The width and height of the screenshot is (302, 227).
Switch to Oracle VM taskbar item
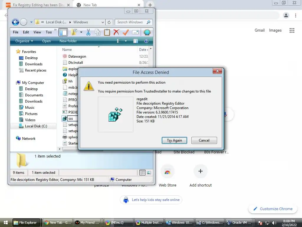click(239, 223)
